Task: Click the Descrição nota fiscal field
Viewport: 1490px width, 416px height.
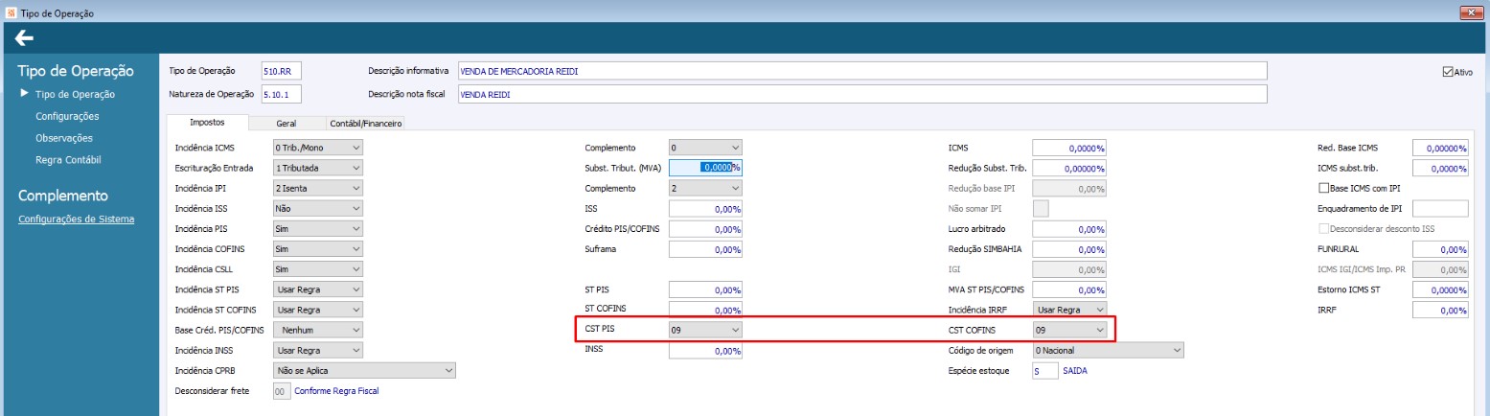Action: (862, 94)
